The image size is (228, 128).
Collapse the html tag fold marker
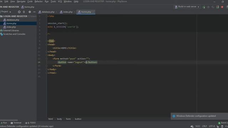click(x=47, y=41)
